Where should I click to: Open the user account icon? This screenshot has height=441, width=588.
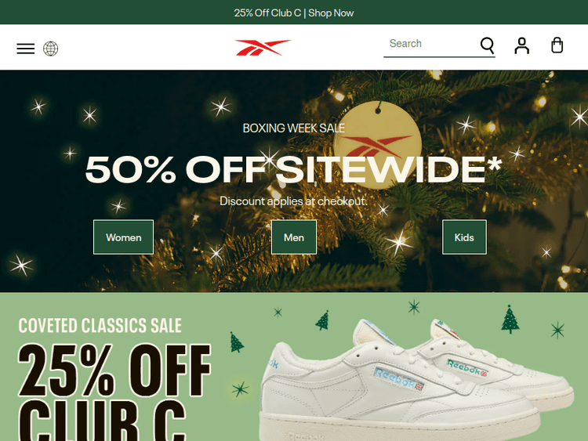point(521,45)
